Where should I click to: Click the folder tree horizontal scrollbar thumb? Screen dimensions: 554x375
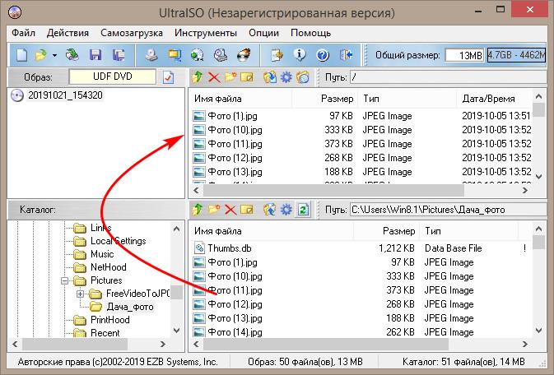tap(75, 344)
